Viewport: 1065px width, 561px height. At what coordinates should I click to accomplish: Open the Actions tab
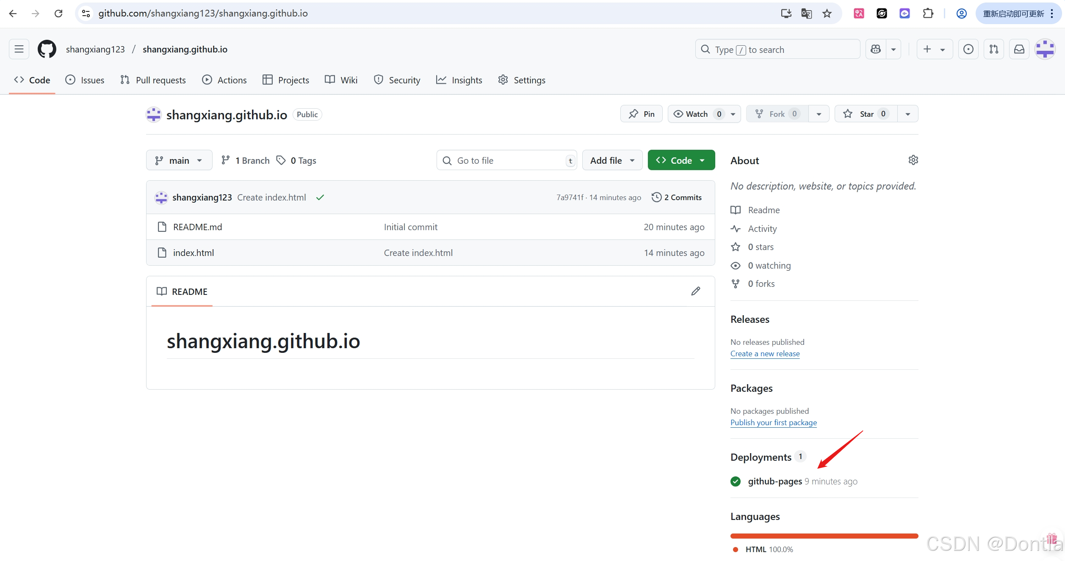(224, 80)
